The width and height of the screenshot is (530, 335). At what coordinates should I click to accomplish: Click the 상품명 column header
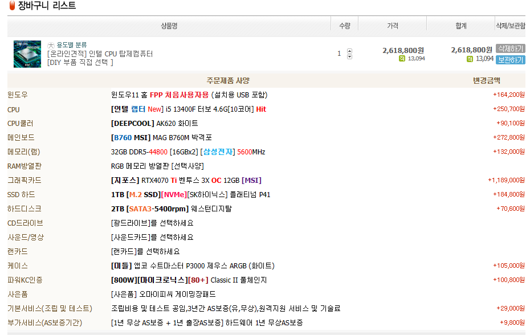tap(169, 26)
